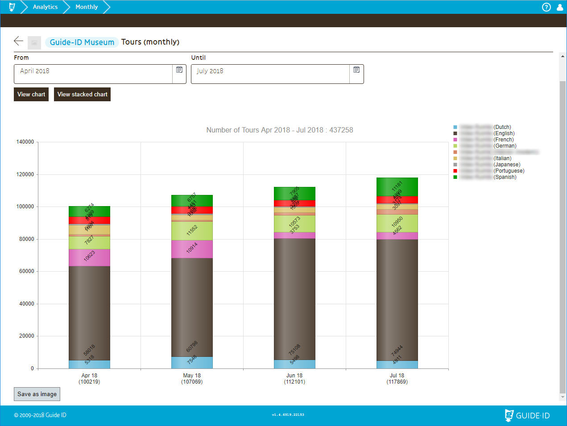The width and height of the screenshot is (567, 426).
Task: Go to the Analytics breadcrumb
Action: (45, 7)
